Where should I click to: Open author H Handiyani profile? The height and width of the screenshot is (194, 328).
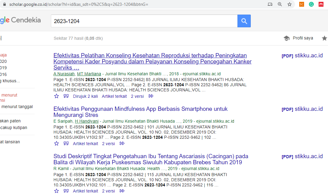click(87, 121)
